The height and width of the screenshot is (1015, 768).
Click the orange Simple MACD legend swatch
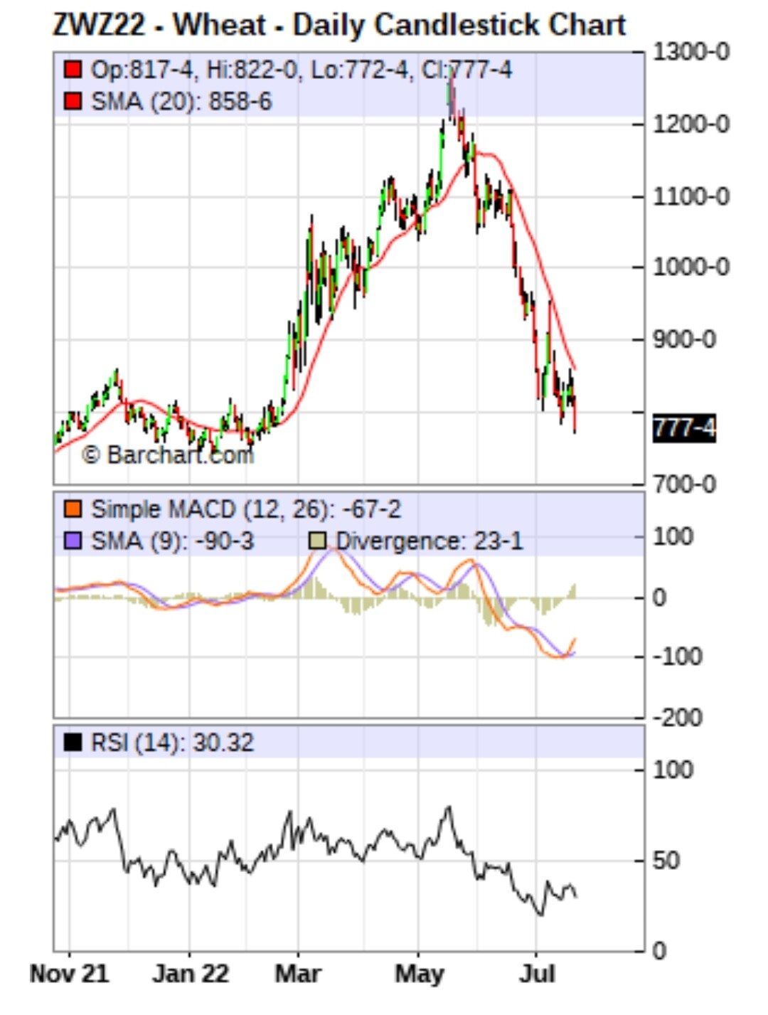click(73, 509)
